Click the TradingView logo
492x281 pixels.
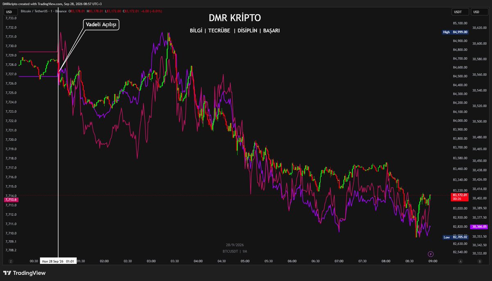[x=24, y=273]
